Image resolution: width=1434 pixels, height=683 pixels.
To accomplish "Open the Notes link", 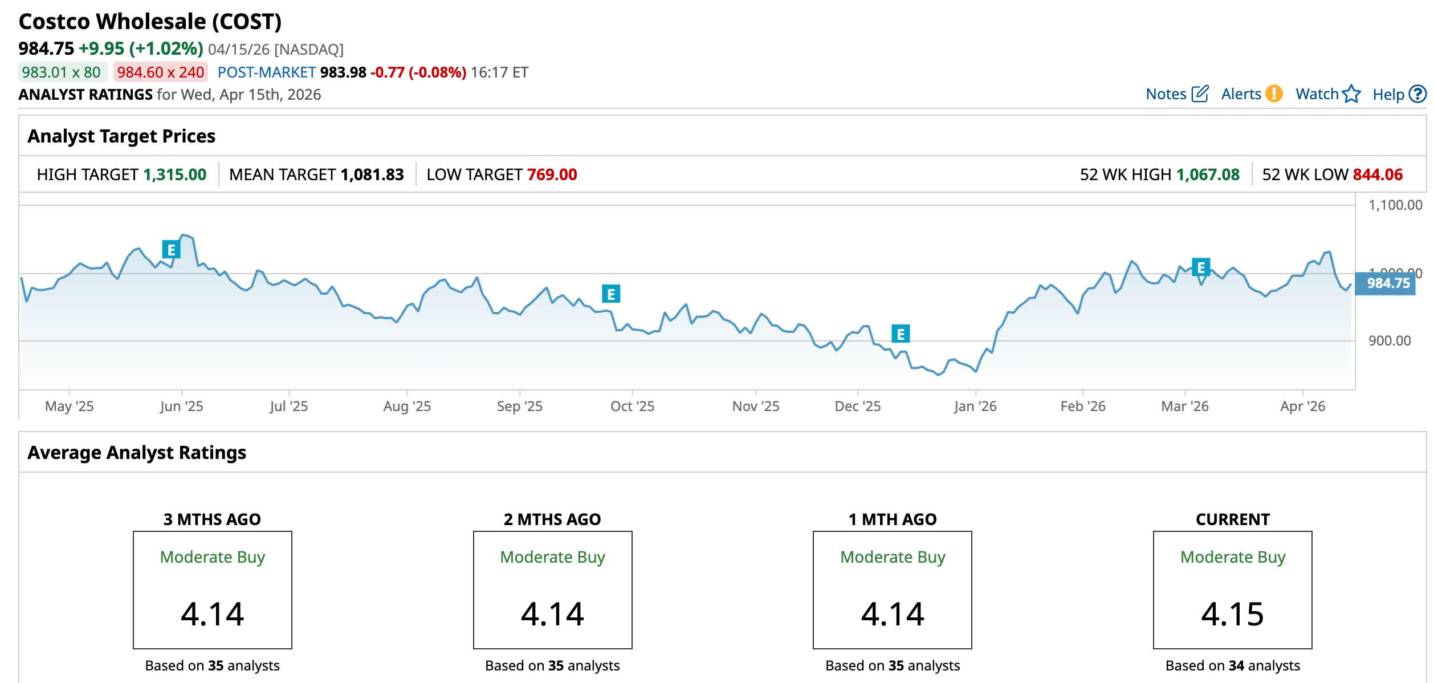I will (1166, 94).
